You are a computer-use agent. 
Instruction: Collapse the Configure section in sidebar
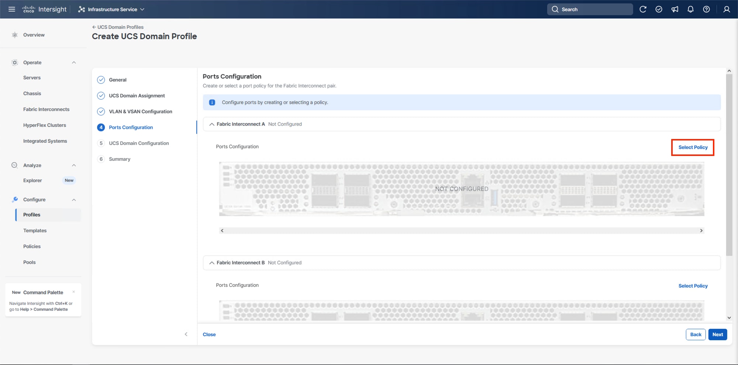point(73,199)
